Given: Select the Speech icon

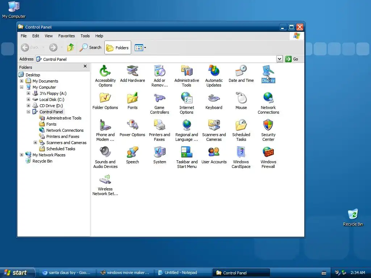Looking at the screenshot, I should [x=133, y=155].
